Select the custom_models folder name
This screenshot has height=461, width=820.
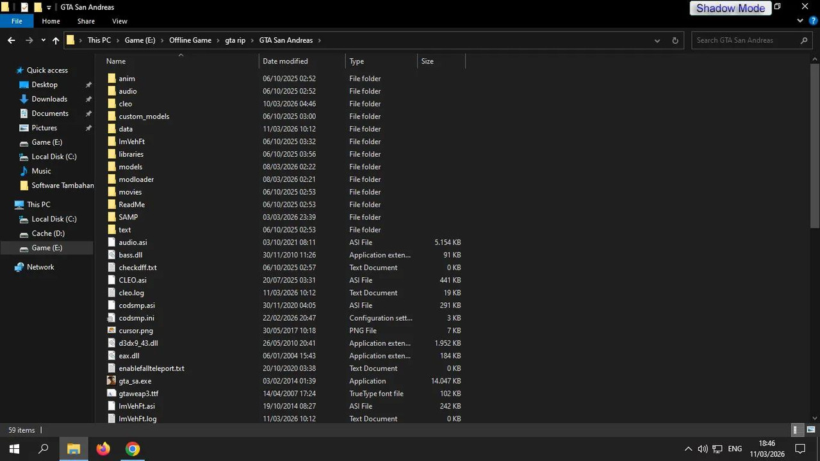pyautogui.click(x=144, y=117)
